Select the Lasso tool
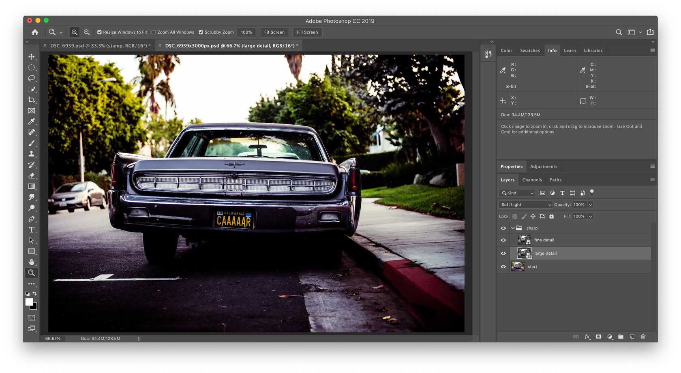 [31, 78]
